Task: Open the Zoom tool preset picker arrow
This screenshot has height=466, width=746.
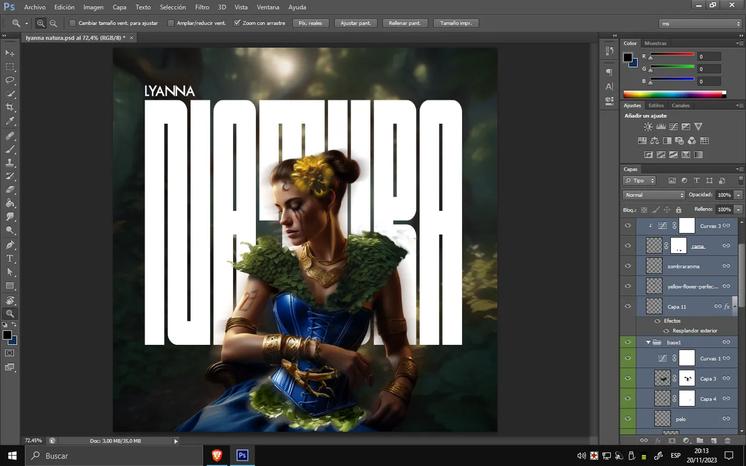Action: click(26, 24)
